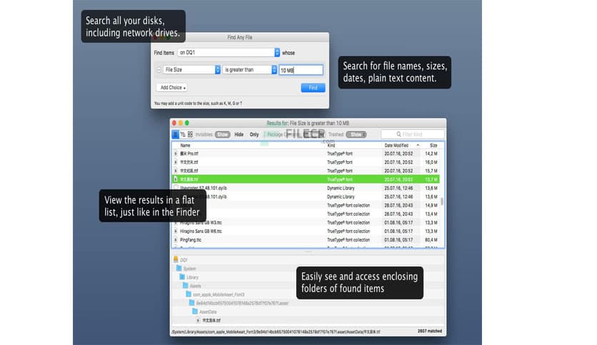Switch results to hierarchical tree view

click(x=183, y=135)
